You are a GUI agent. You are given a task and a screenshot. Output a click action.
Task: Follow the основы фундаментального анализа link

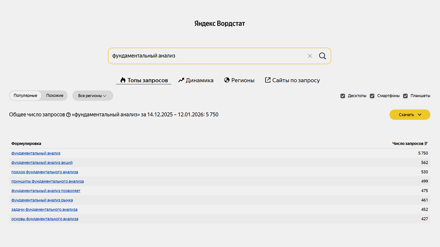click(45, 219)
